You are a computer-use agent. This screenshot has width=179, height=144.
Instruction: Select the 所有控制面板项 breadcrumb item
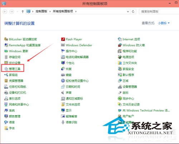click(63, 11)
